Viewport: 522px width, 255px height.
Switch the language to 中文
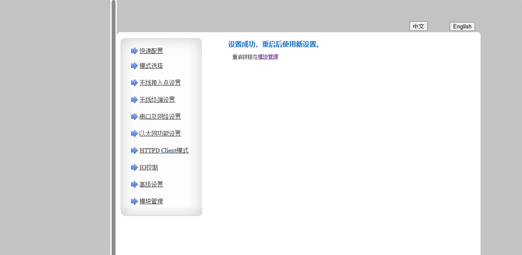418,26
